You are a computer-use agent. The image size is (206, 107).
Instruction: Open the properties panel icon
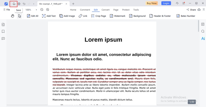tap(203, 24)
